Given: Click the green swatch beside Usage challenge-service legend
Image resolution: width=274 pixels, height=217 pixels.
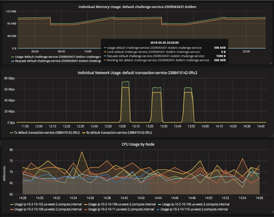Looking at the screenshot, I should (x=13, y=57).
